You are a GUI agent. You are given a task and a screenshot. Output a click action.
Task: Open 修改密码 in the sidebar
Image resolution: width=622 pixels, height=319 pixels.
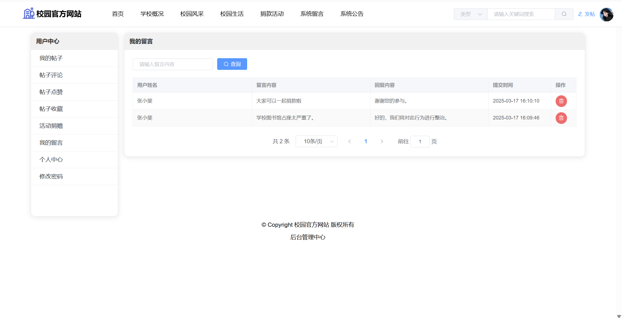coord(51,177)
